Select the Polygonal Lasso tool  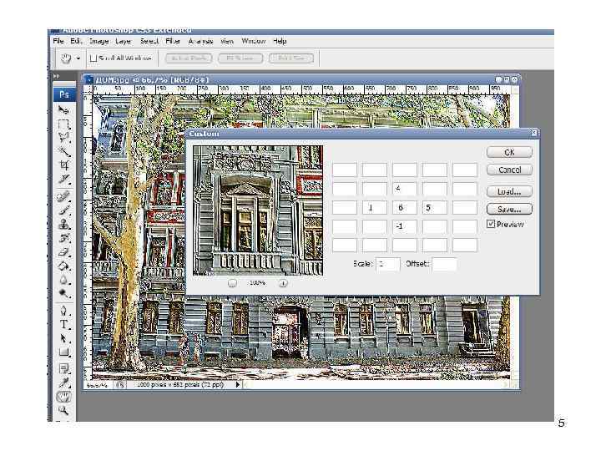(63, 138)
